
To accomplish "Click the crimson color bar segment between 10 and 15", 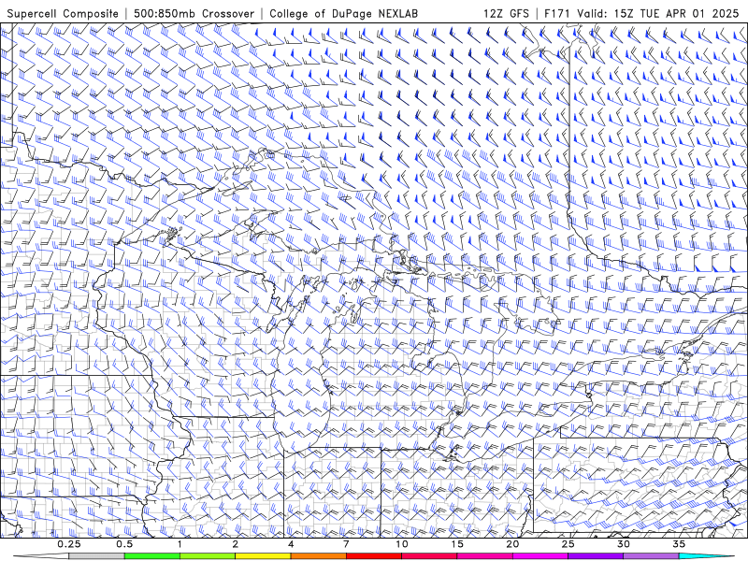I will point(429,556).
